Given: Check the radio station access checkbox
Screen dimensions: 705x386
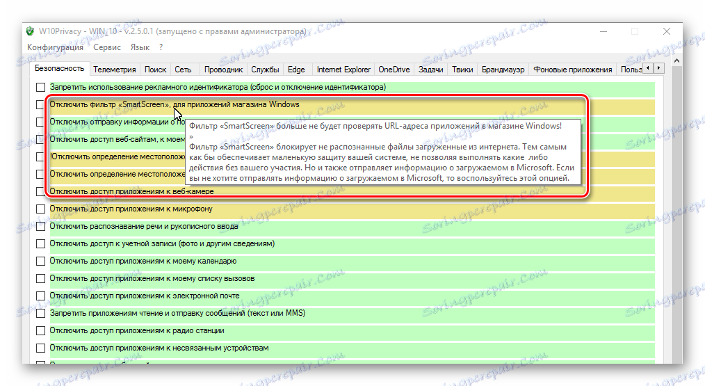Looking at the screenshot, I should pyautogui.click(x=41, y=330).
